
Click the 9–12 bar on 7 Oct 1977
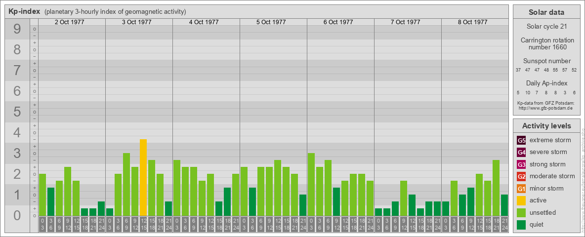click(x=403, y=198)
